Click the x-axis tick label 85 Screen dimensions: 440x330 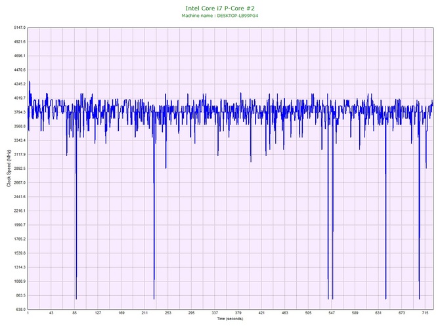pyautogui.click(x=74, y=313)
